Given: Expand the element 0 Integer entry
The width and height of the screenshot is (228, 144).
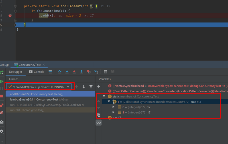Looking at the screenshot, I should [x=113, y=107].
